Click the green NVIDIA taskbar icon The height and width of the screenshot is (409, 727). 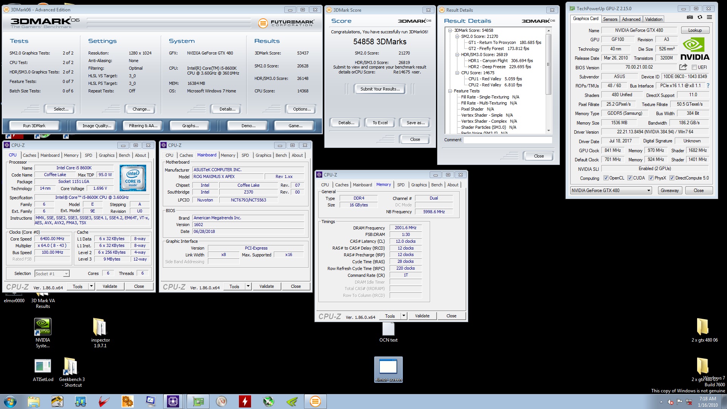292,401
